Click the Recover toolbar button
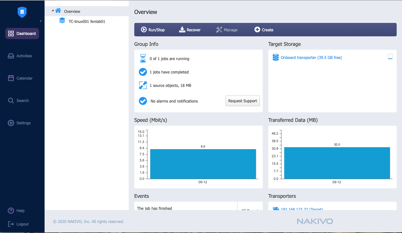 [190, 30]
